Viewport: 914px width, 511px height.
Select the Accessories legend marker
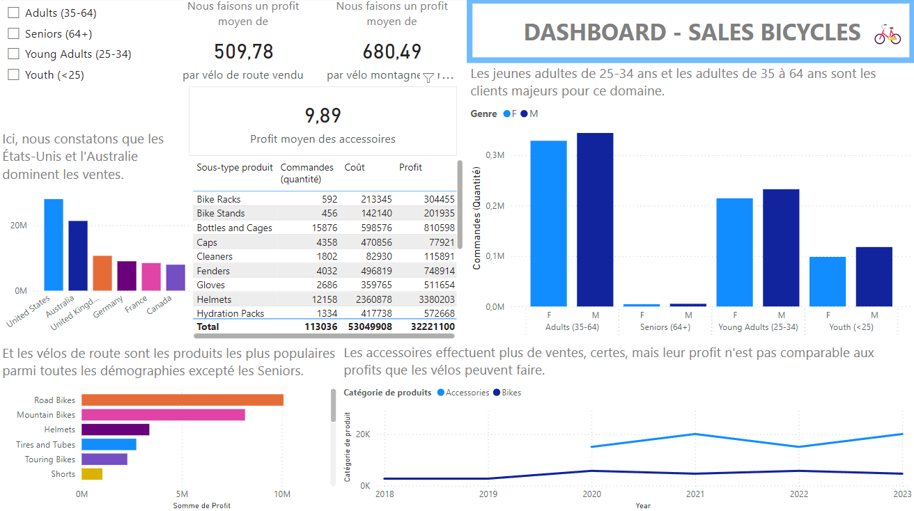coord(441,393)
